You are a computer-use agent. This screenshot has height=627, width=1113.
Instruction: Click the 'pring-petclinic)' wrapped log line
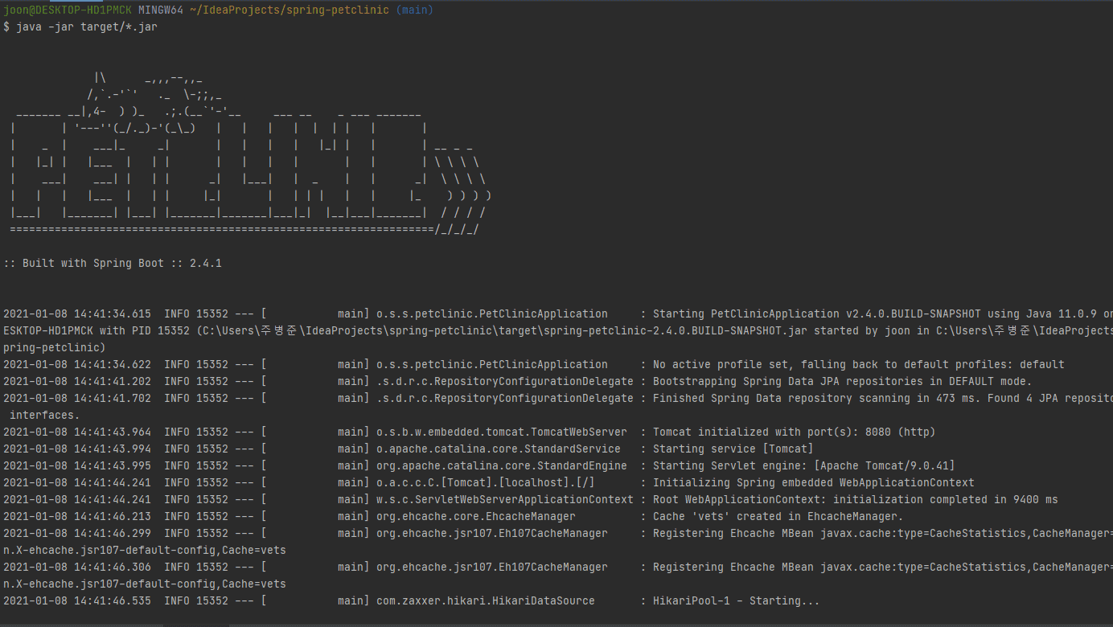click(x=55, y=348)
